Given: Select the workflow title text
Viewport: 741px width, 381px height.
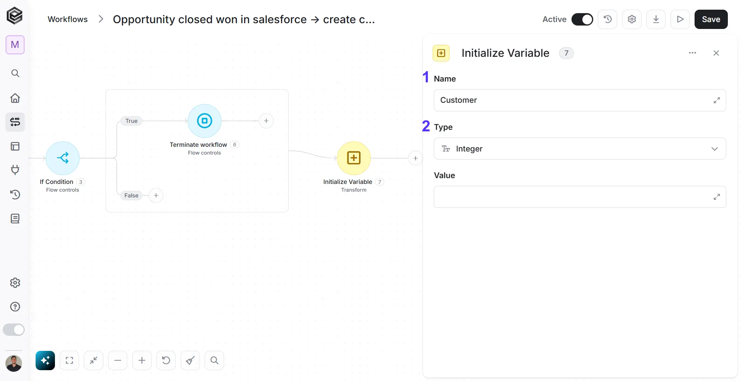Looking at the screenshot, I should (x=244, y=19).
